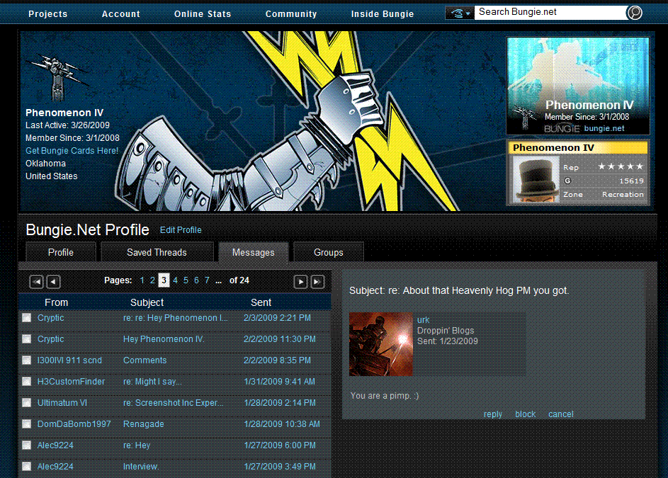Jump to first page of messages
Viewport: 668px width, 478px height.
tap(36, 281)
